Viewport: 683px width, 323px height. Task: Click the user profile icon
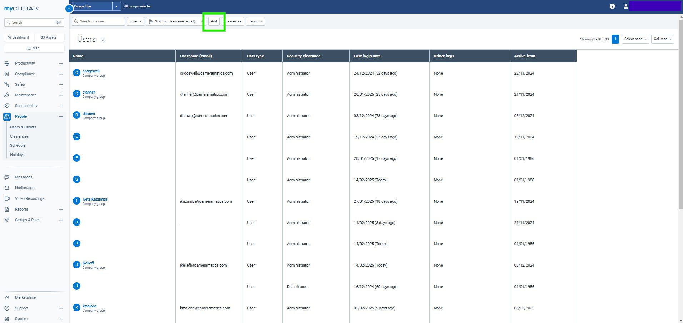(x=626, y=6)
